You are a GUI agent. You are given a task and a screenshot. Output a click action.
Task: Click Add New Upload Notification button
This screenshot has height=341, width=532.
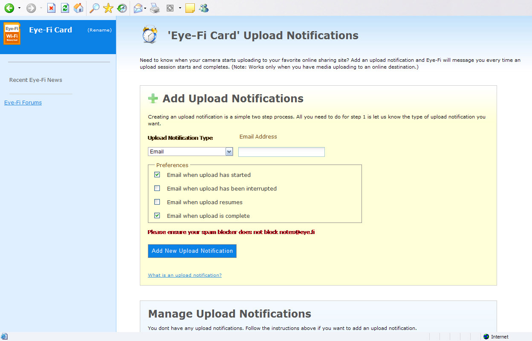(192, 251)
